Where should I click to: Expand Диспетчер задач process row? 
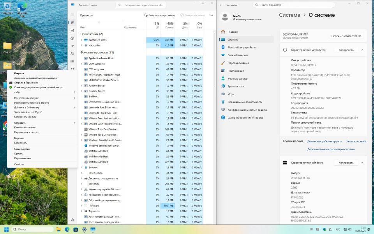pos(81,40)
